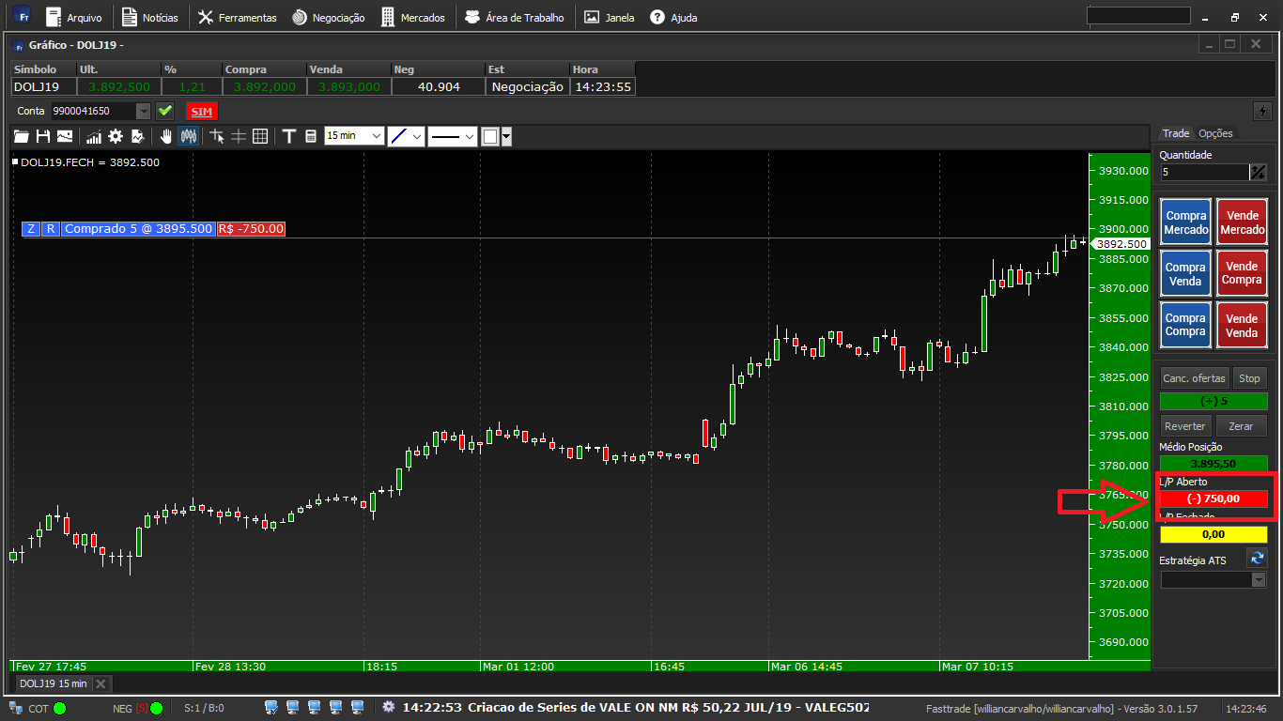1283x721 pixels.
Task: Click the Vende Mercado button
Action: pyautogui.click(x=1242, y=222)
